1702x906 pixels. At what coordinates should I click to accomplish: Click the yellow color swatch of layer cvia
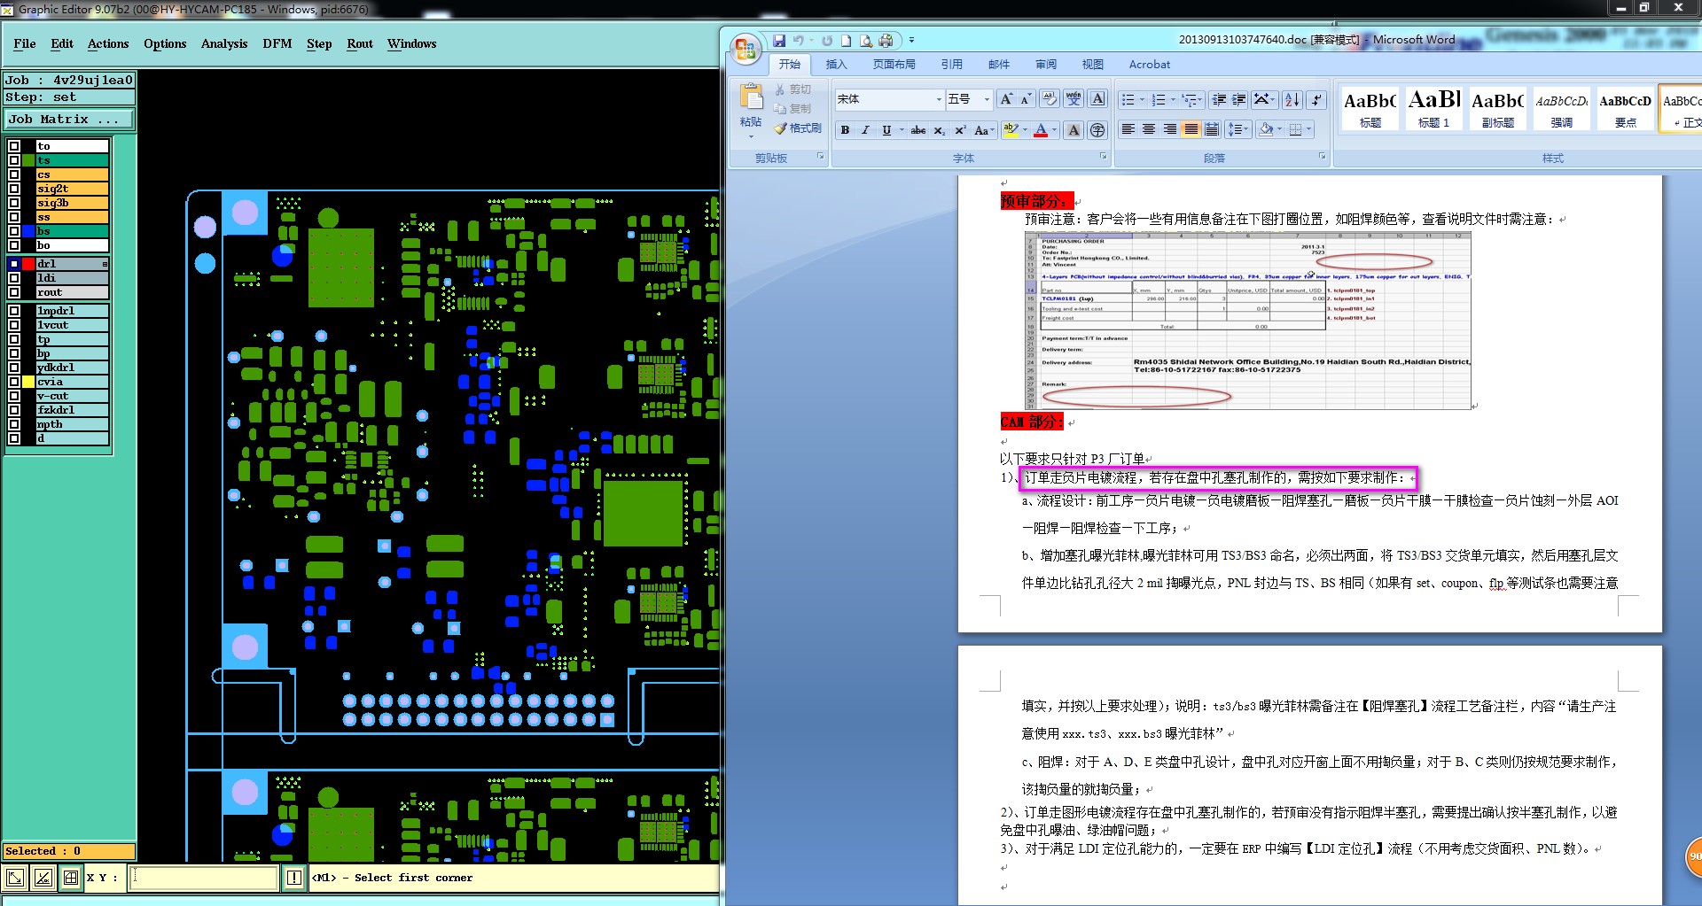28,382
